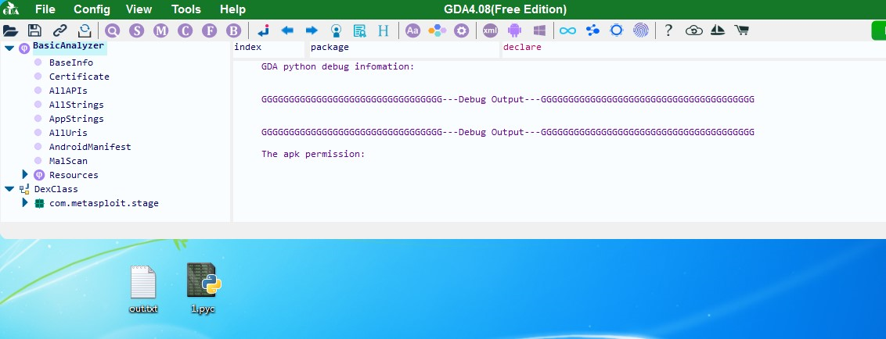The width and height of the screenshot is (886, 339).
Task: Click the purple S strings icon
Action: [x=137, y=30]
